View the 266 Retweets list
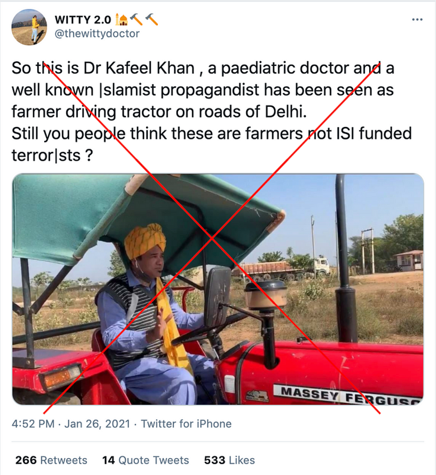The image size is (436, 475). (51, 460)
